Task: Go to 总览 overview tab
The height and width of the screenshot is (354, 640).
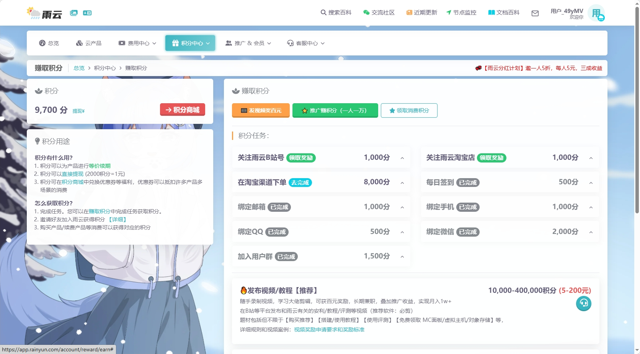Action: (49, 43)
